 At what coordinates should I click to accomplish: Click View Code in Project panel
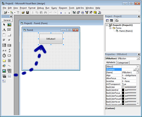click(x=107, y=20)
